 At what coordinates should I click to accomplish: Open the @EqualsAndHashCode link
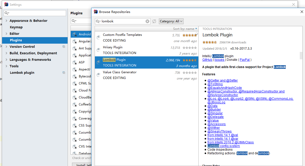(224, 88)
